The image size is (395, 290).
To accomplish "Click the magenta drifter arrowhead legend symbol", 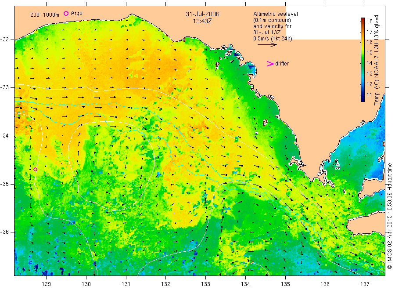I will coord(270,64).
